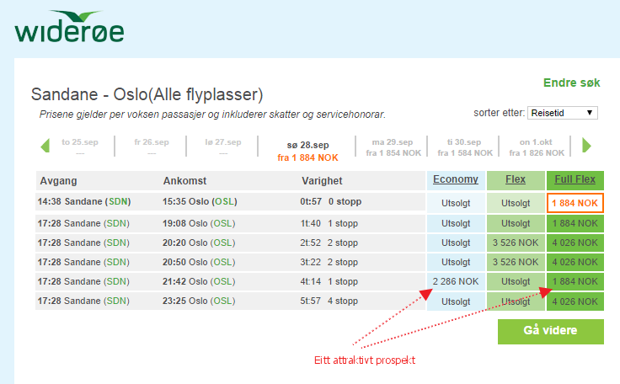This screenshot has width=620, height=384.
Task: Select Full Flex 1 884 NOK for 14:38 flight
Action: [x=575, y=203]
